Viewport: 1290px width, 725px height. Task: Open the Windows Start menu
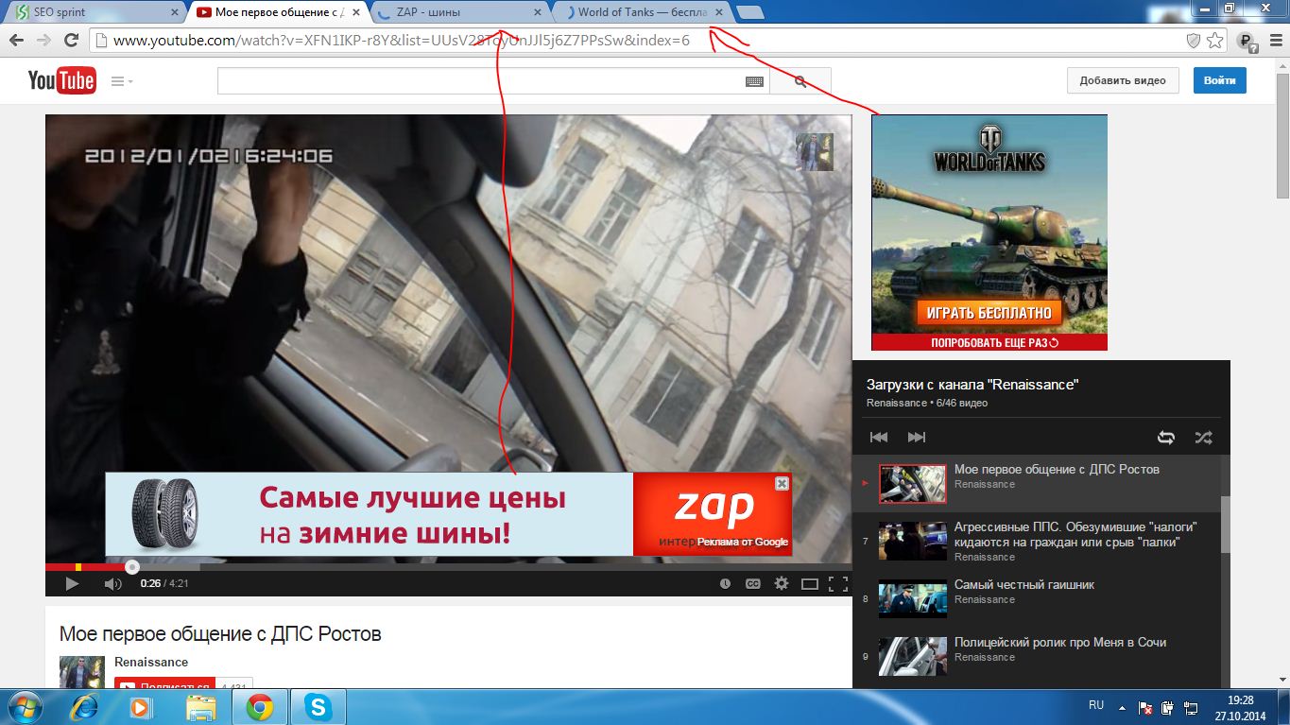click(24, 706)
